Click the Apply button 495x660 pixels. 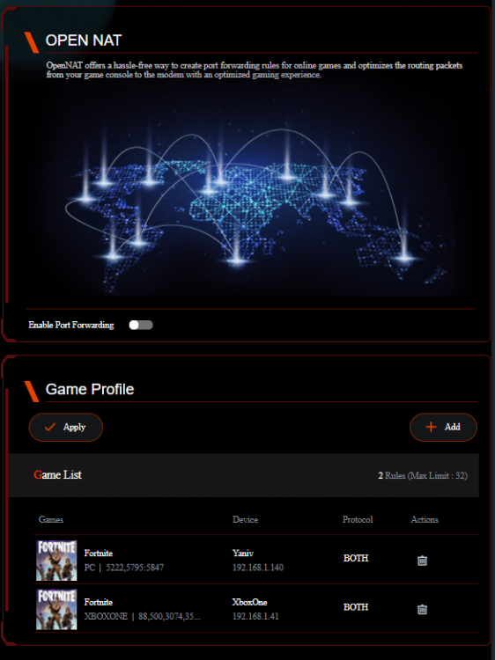[x=66, y=427]
